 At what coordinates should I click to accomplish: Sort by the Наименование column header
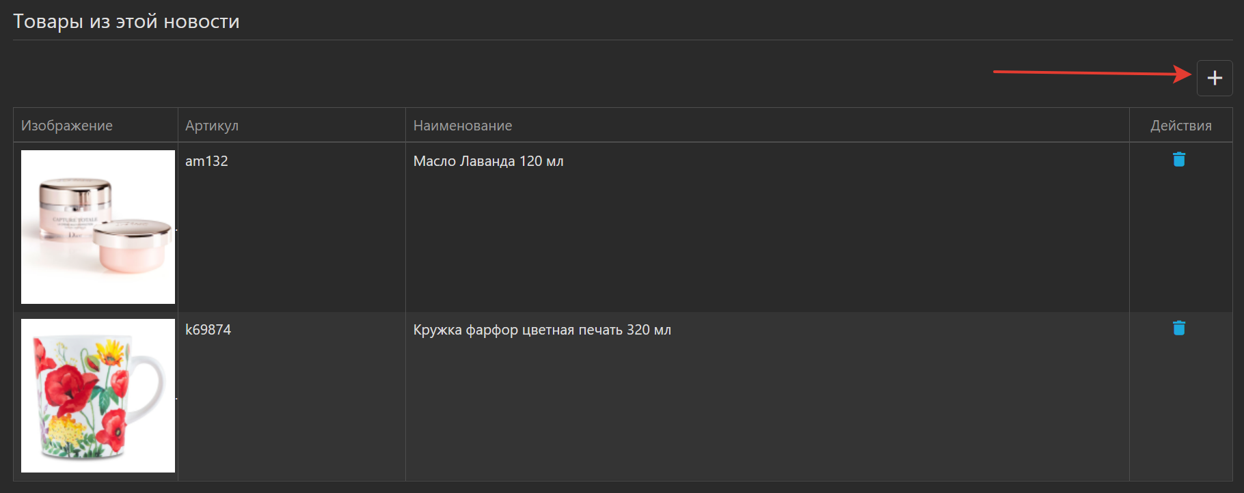click(463, 126)
